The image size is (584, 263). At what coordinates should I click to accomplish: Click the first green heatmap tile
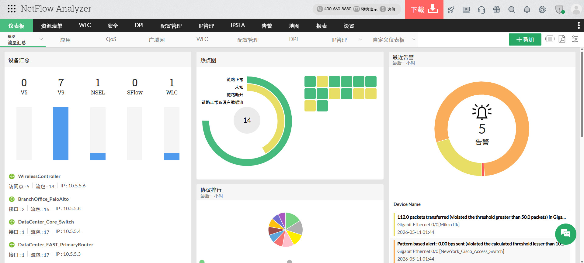pos(310,82)
